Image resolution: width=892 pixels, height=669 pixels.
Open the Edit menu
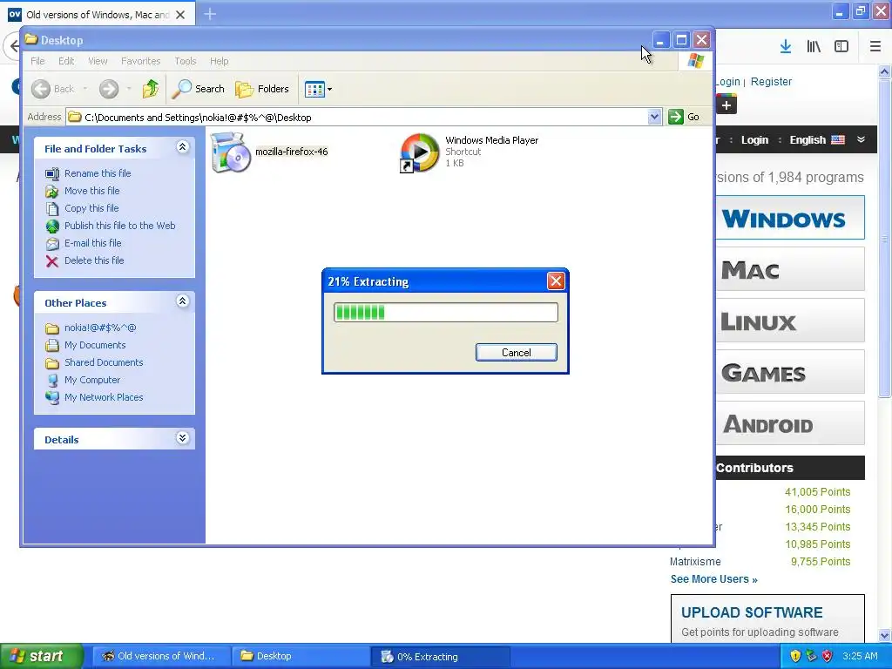pyautogui.click(x=66, y=61)
